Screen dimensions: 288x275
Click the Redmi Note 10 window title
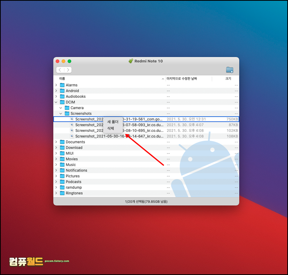148,61
